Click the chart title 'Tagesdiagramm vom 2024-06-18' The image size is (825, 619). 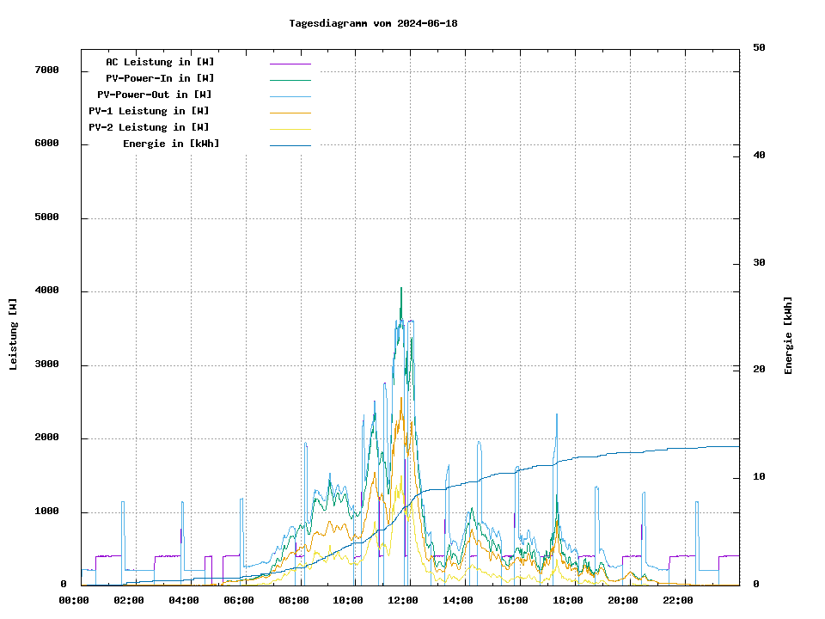[373, 23]
